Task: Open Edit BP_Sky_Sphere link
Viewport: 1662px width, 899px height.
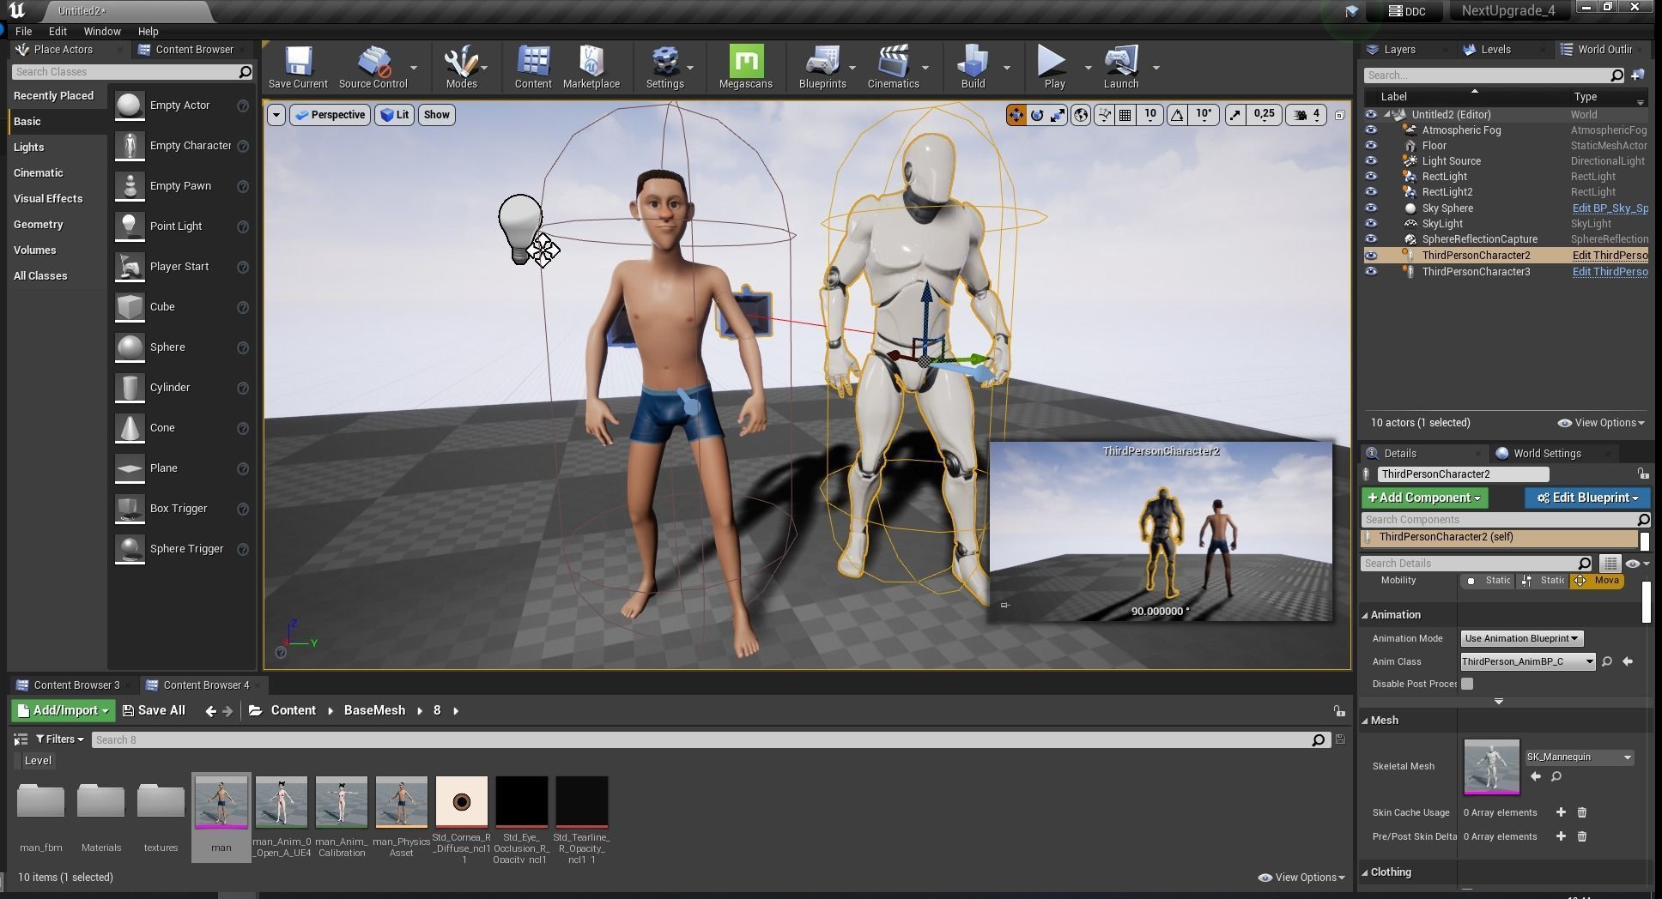Action: pos(1610,208)
